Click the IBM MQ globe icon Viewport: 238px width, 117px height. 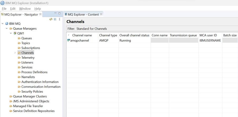[7, 24]
